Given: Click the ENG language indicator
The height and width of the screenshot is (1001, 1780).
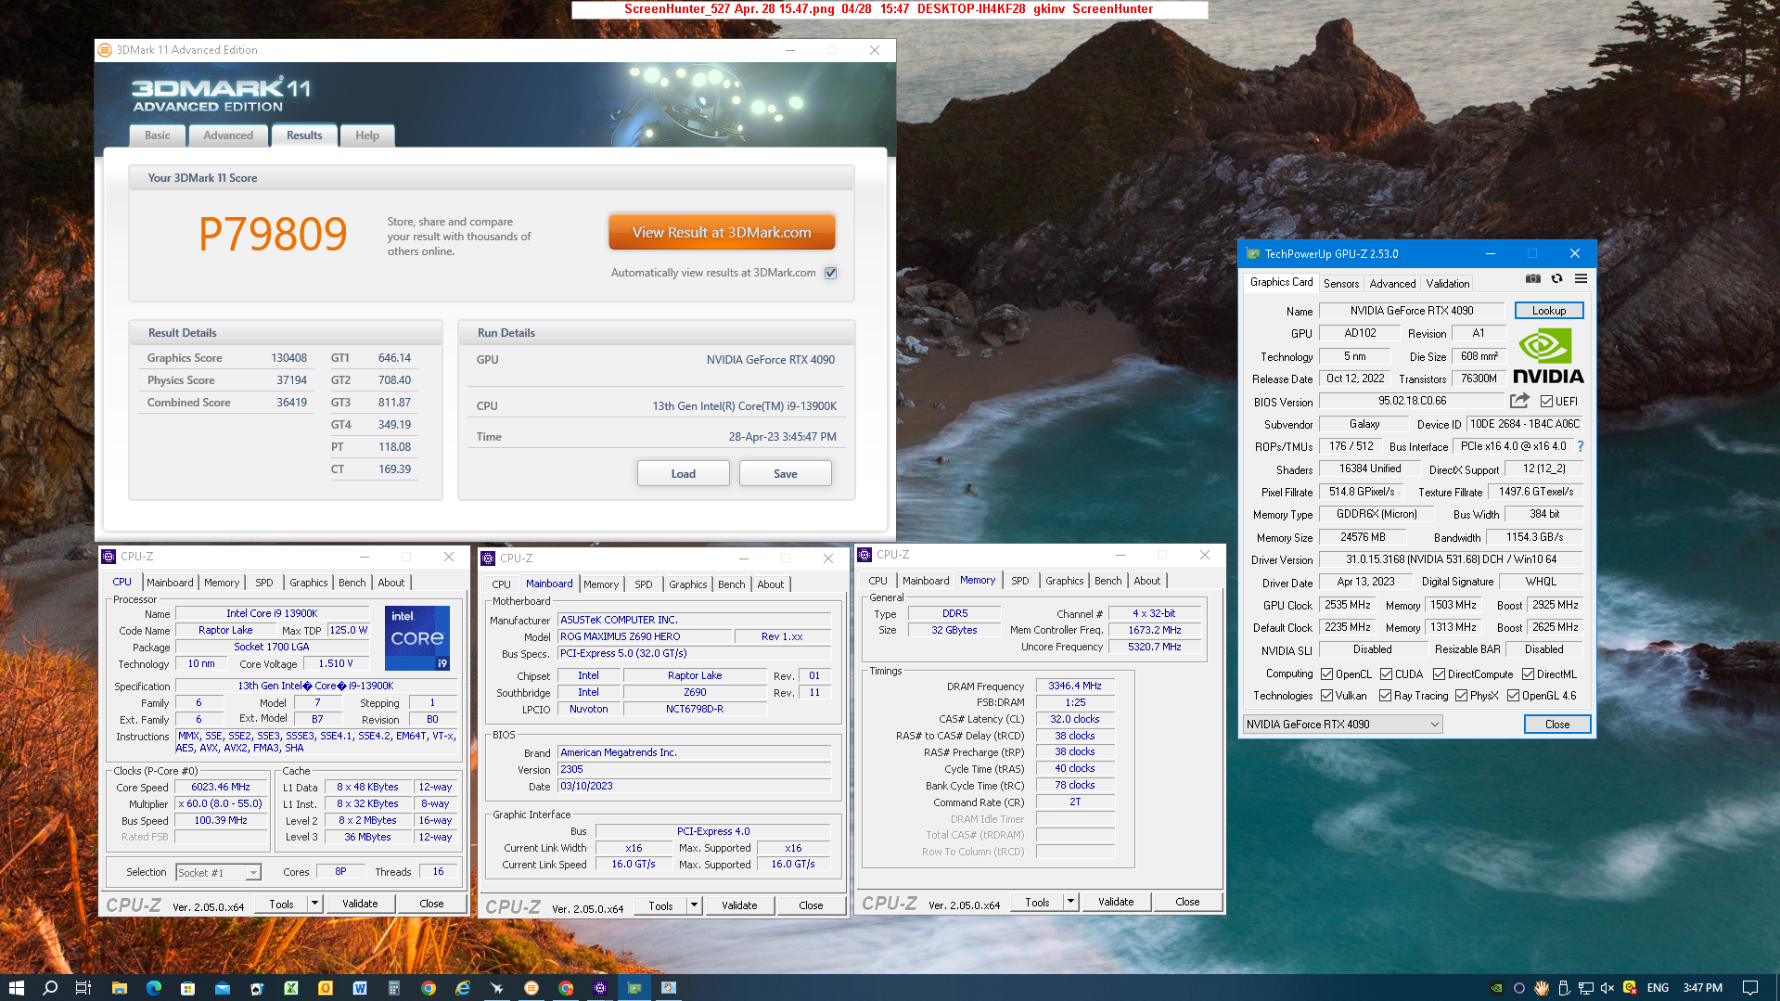Looking at the screenshot, I should (x=1658, y=987).
